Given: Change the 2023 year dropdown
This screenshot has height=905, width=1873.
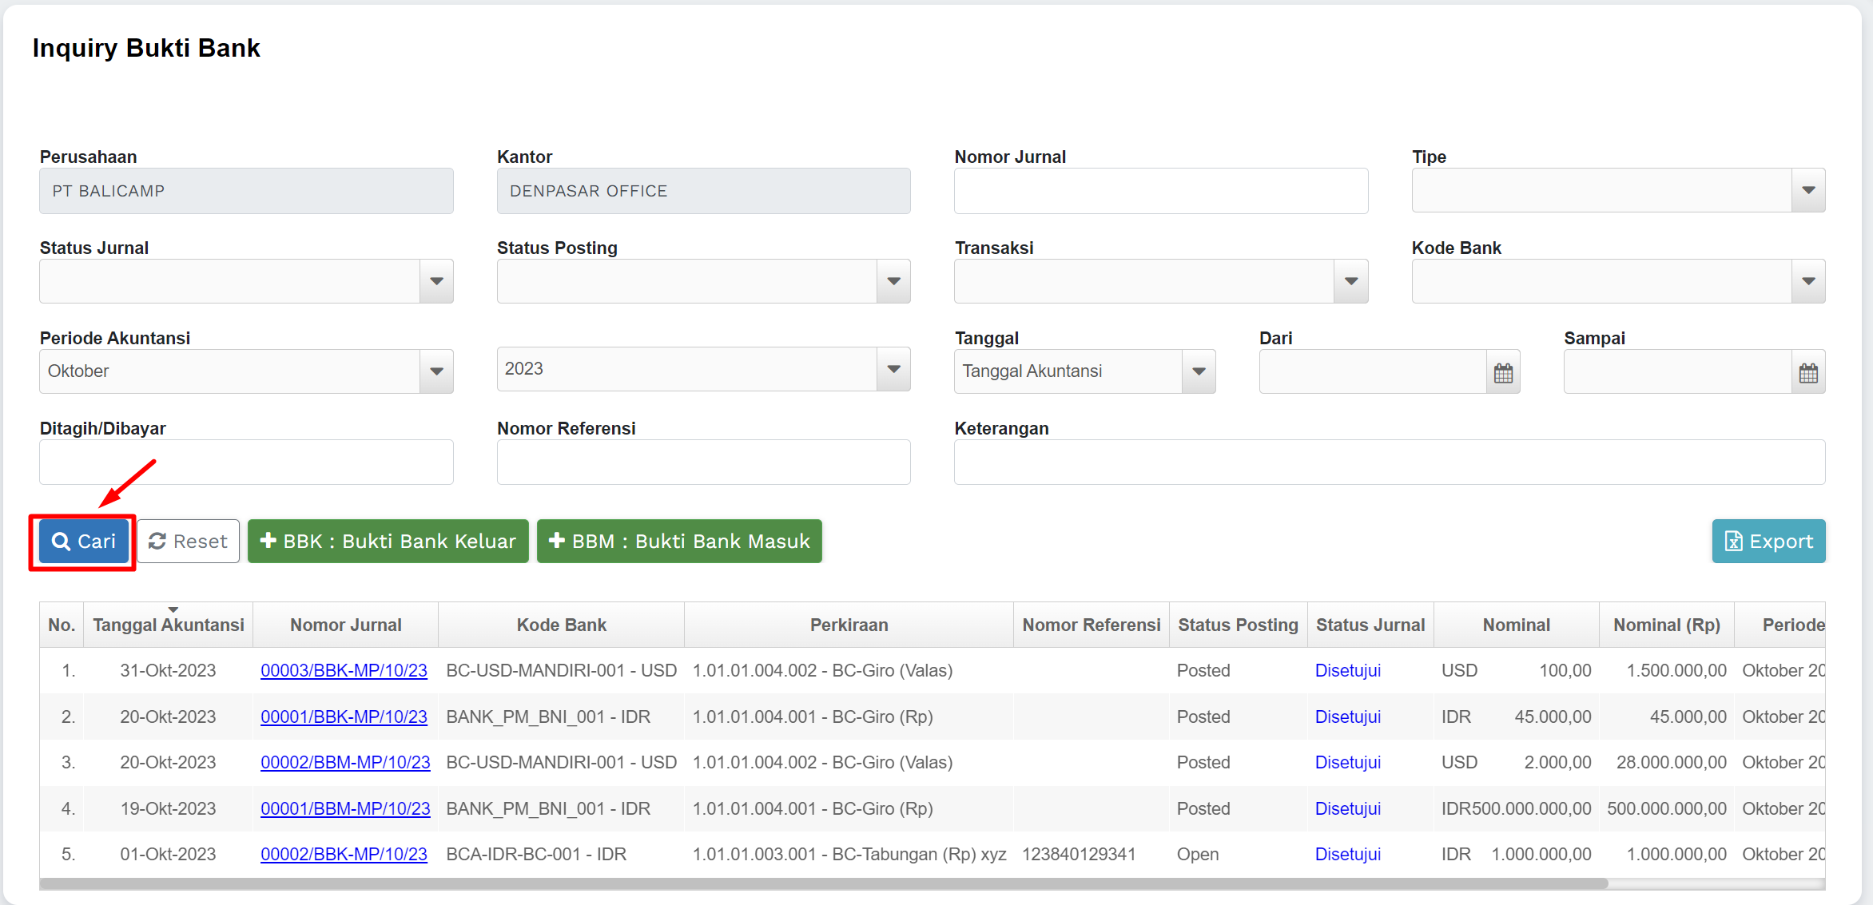Looking at the screenshot, I should [x=893, y=369].
